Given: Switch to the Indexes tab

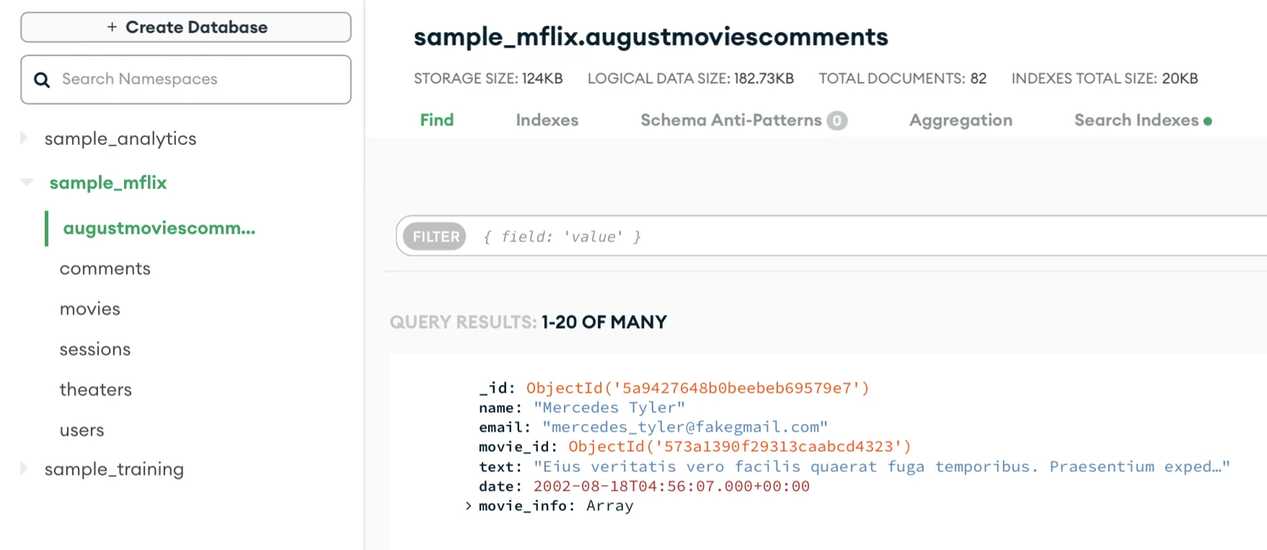Looking at the screenshot, I should (547, 120).
